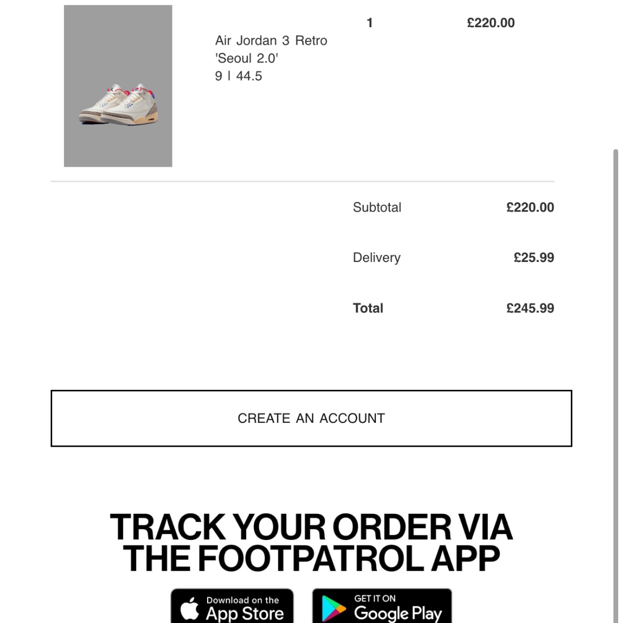Viewport: 623px width, 623px height.
Task: Click the Subtotal label
Action: [x=377, y=208]
